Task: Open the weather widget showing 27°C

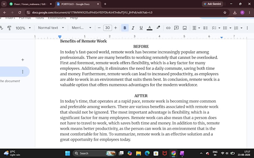Action: pyautogui.click(x=12, y=153)
